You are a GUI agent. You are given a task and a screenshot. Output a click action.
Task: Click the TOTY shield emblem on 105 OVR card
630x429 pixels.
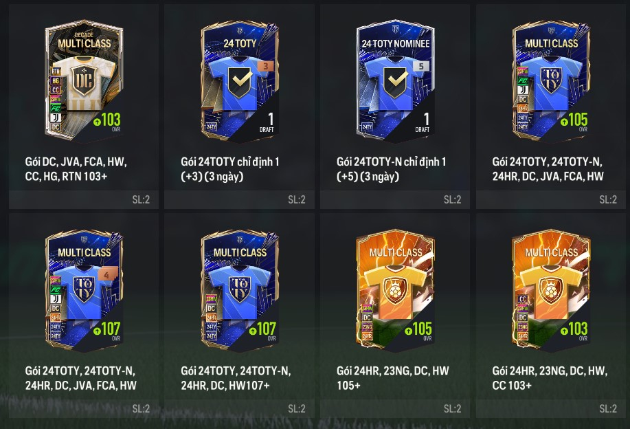[551, 80]
